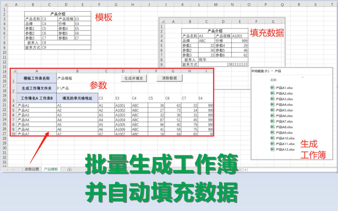Select the 工作簿名A 工作表B header cell
The image size is (338, 211).
click(x=37, y=98)
